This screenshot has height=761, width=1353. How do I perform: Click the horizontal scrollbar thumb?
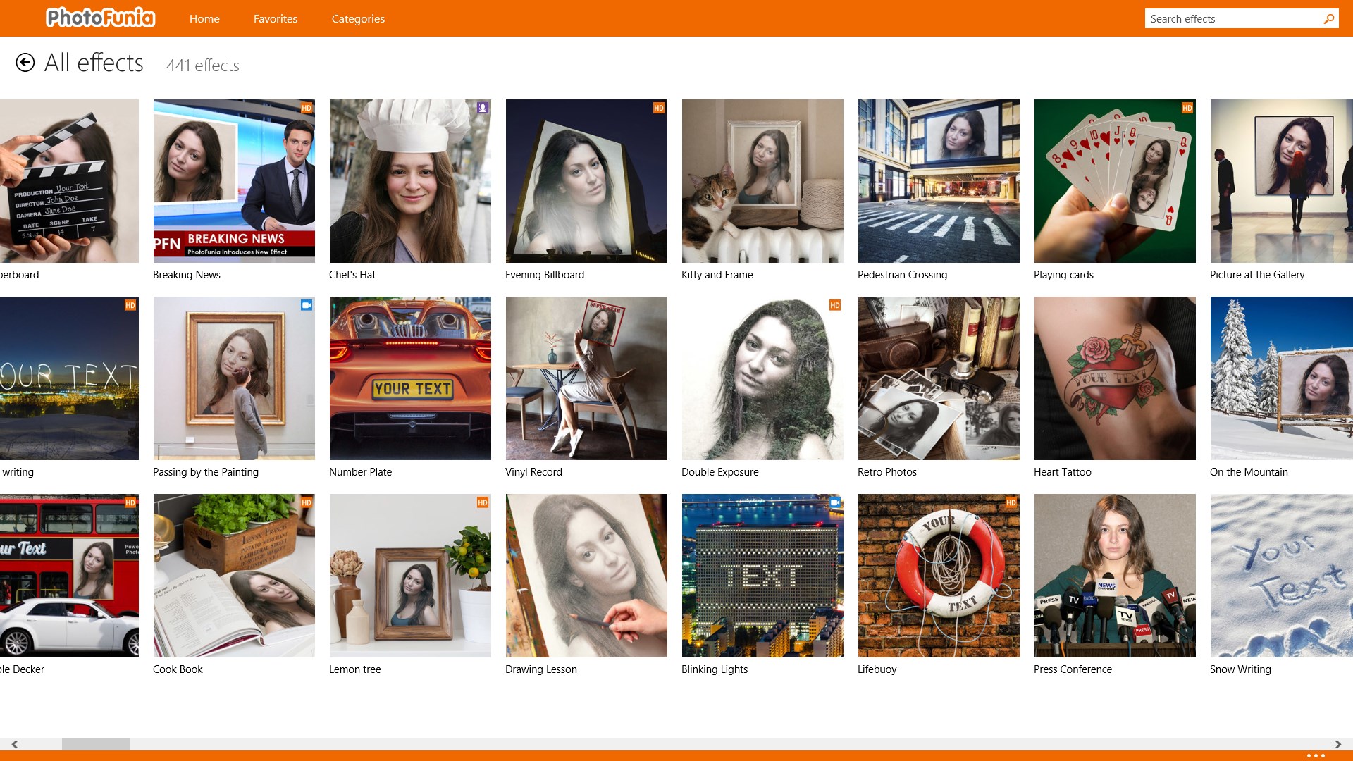point(96,744)
